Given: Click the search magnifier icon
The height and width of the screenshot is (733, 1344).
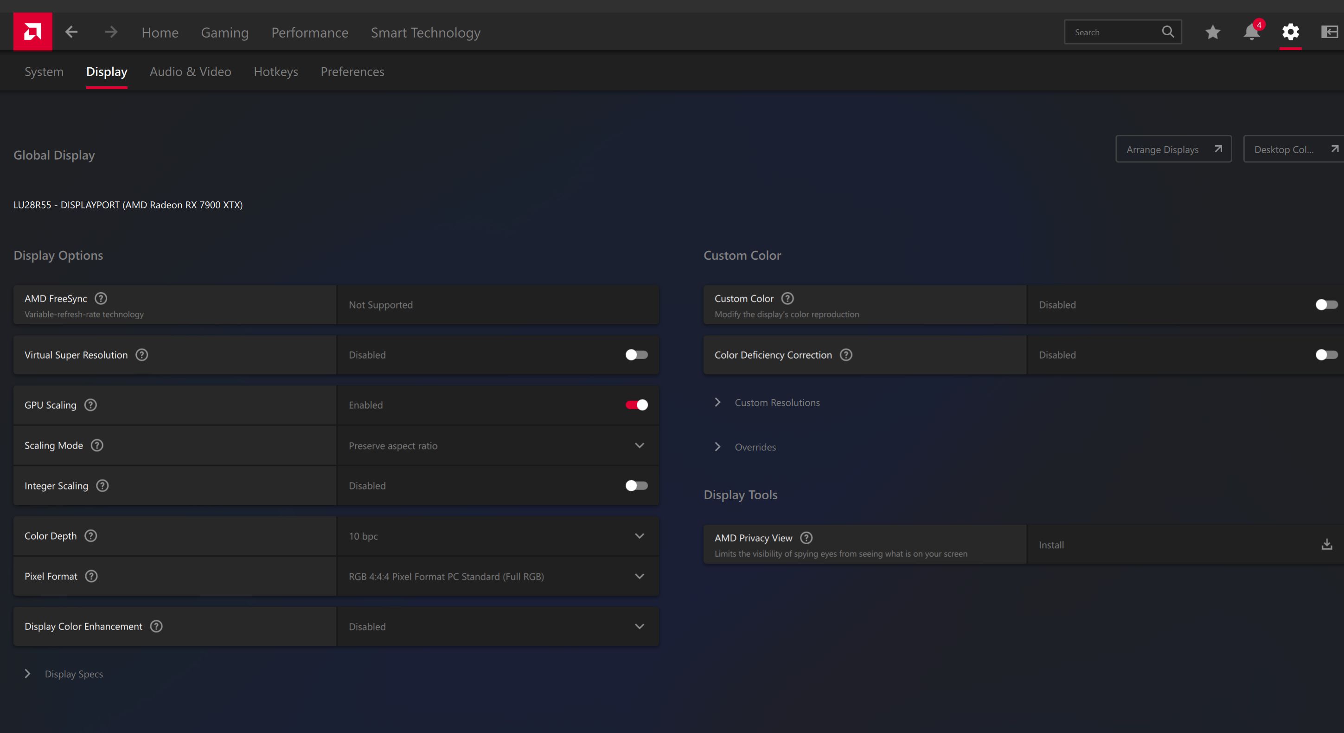Looking at the screenshot, I should [1168, 32].
